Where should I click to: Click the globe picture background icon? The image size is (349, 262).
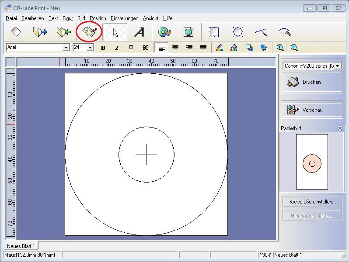[x=188, y=32]
